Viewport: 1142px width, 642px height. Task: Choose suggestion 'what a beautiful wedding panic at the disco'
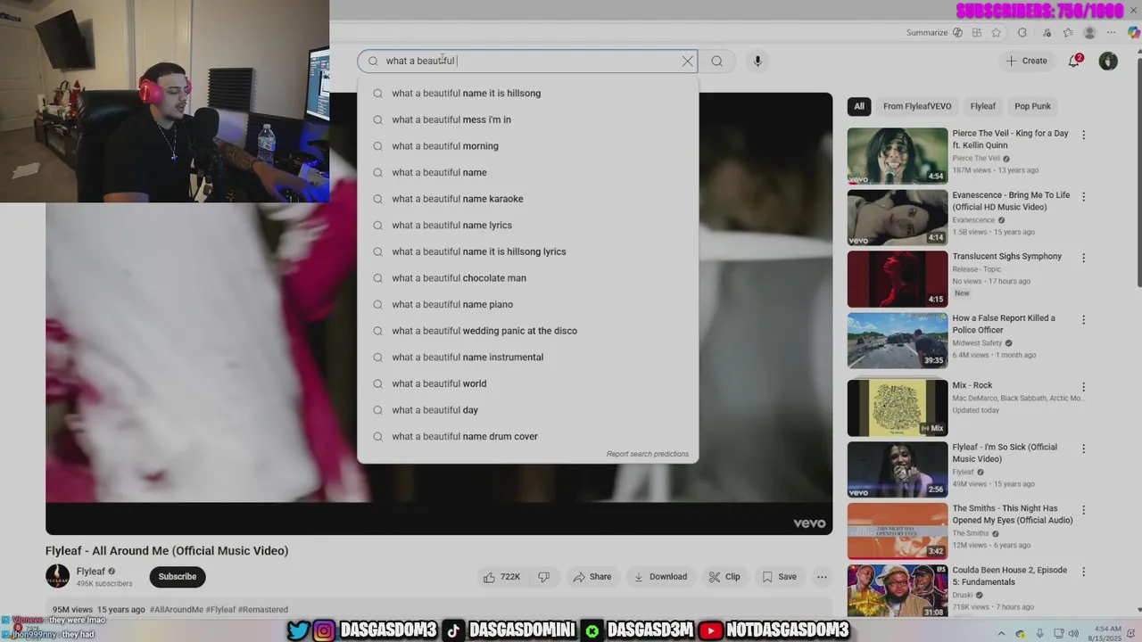527,331
